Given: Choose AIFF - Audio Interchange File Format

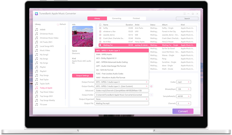Looking at the screenshot, I should 122,66.
